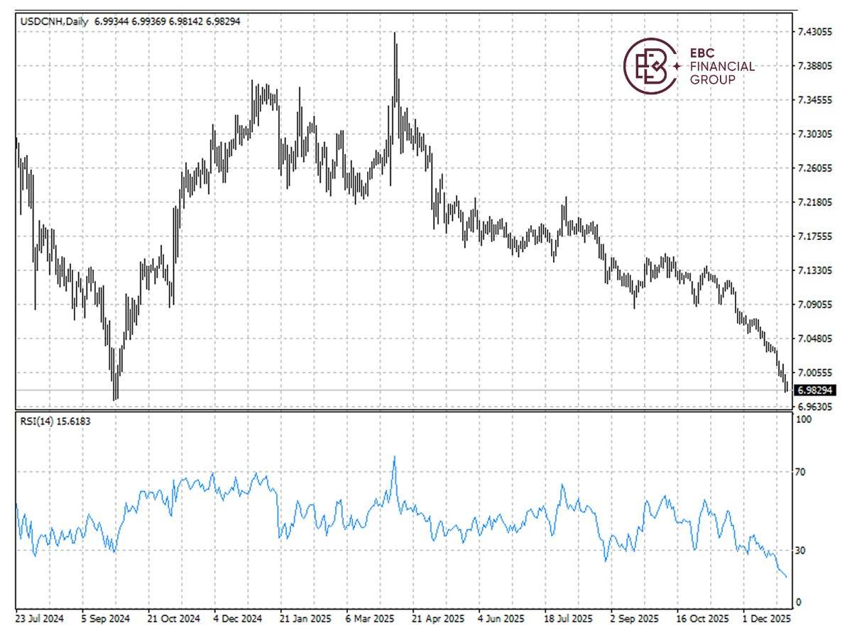Viewport: 852px width, 636px height.
Task: Select the highlighted price tag 6.98294
Action: [x=815, y=388]
